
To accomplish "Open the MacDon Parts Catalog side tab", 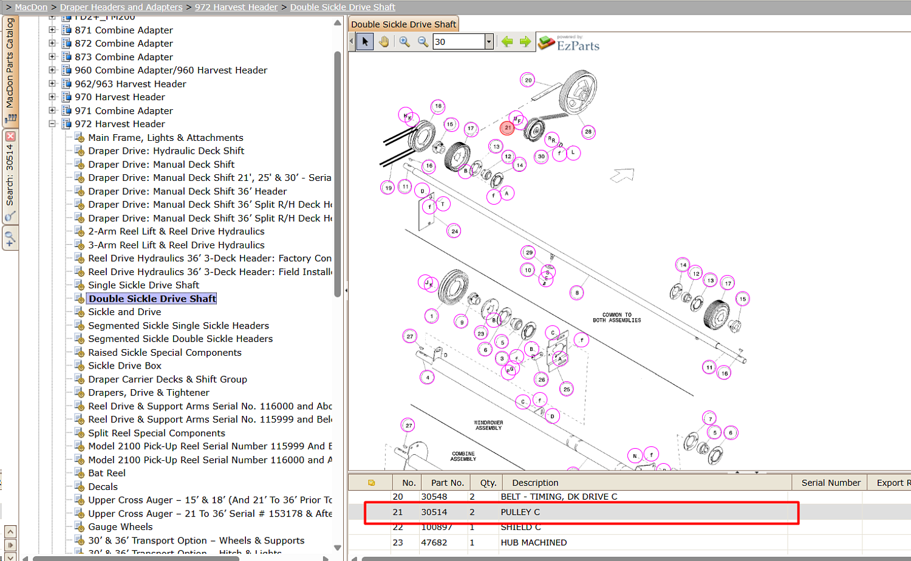I will tap(10, 71).
